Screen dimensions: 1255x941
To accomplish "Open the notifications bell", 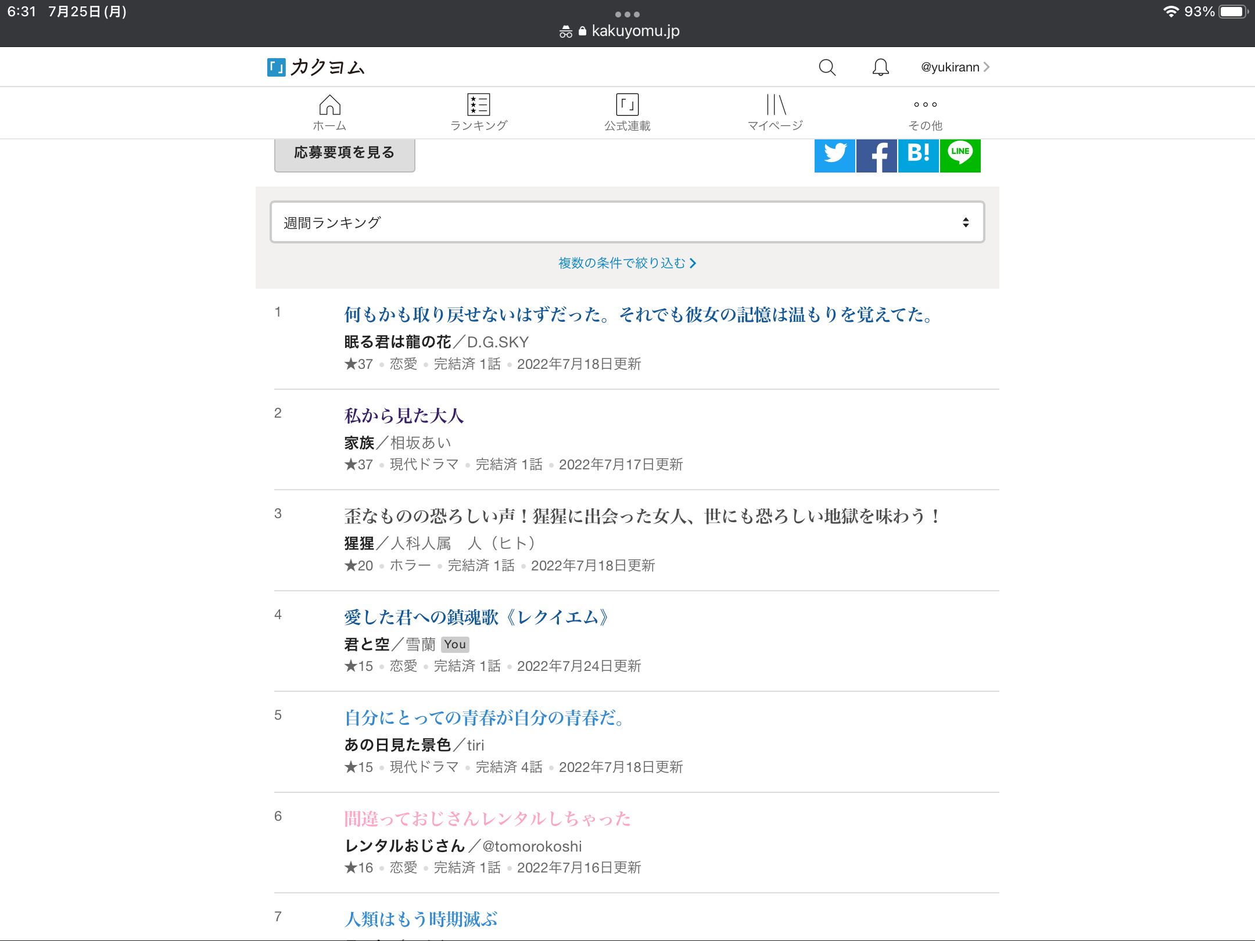I will pos(880,67).
